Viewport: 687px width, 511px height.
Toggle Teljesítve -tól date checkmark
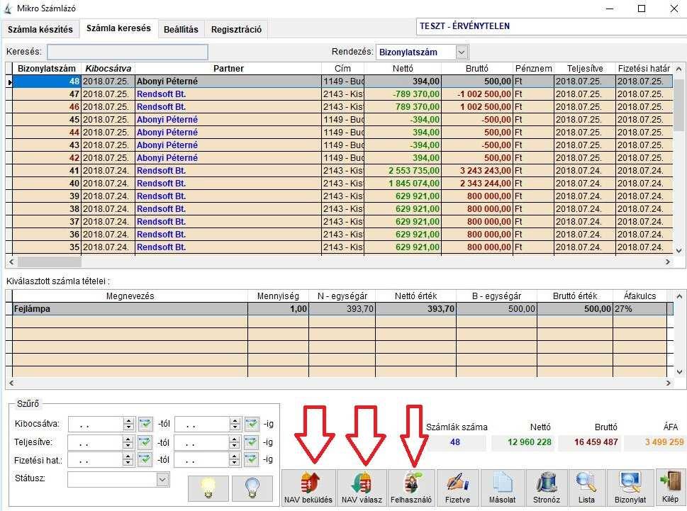[x=145, y=442]
